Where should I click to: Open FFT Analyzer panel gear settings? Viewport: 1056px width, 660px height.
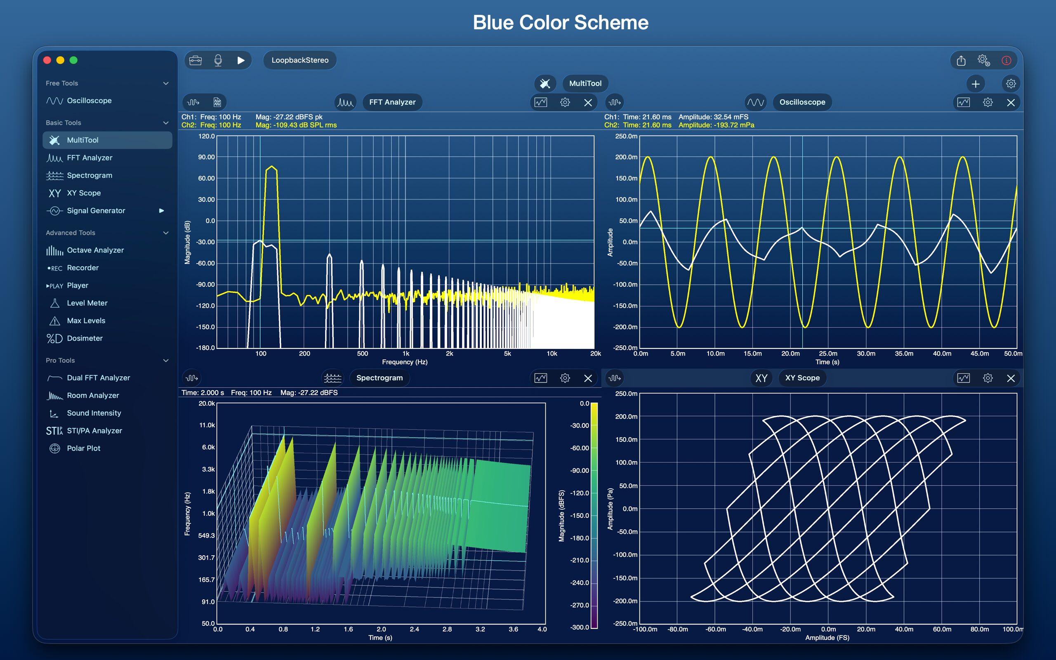click(x=565, y=102)
